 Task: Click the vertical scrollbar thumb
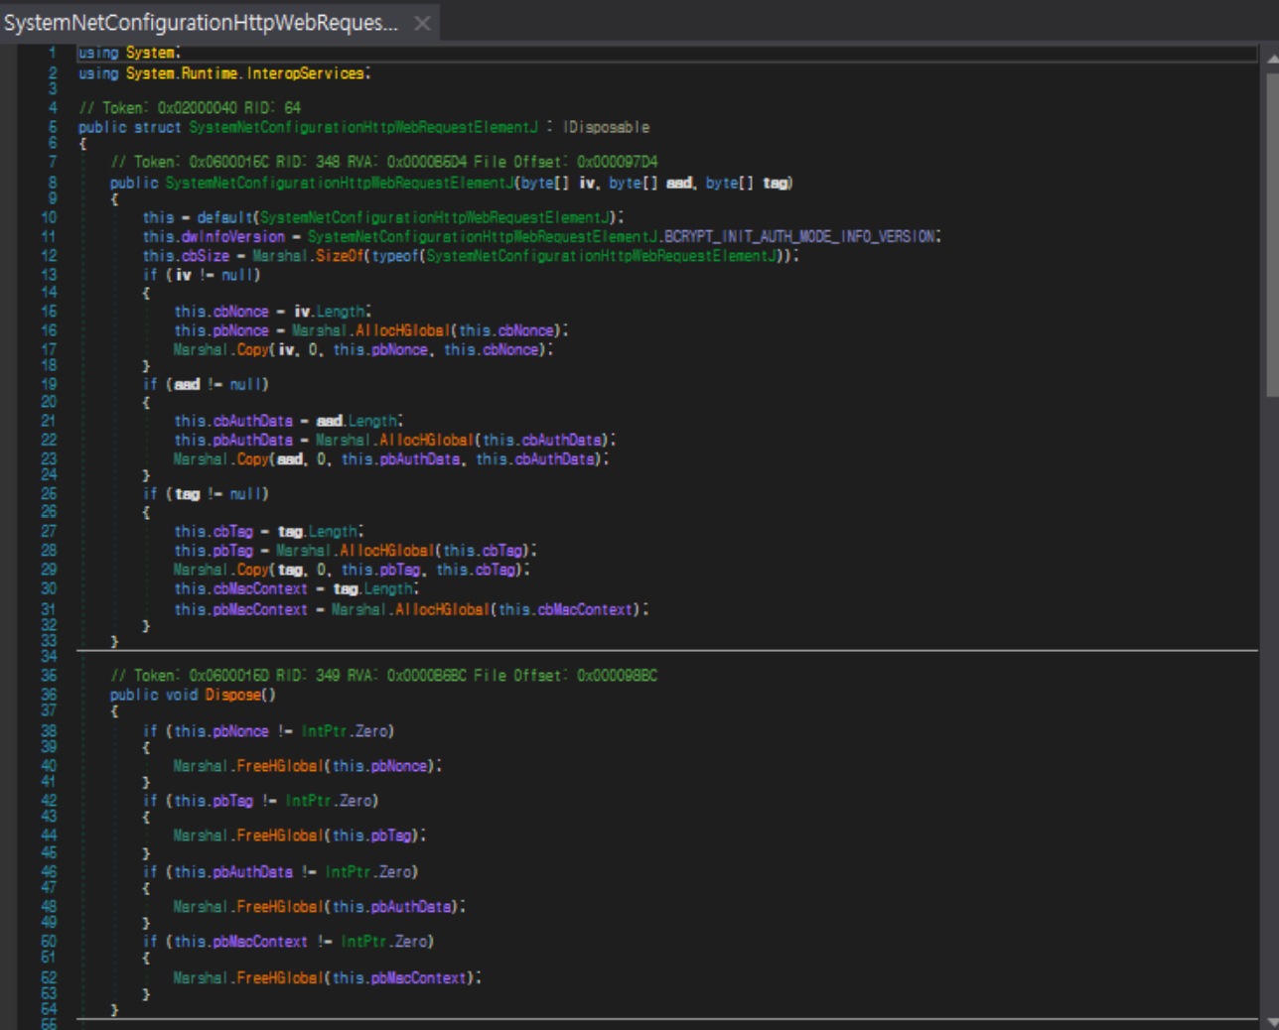[1271, 233]
